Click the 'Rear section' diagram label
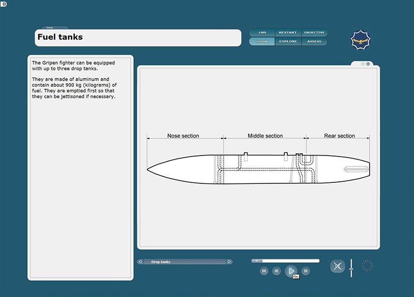 pyautogui.click(x=339, y=135)
